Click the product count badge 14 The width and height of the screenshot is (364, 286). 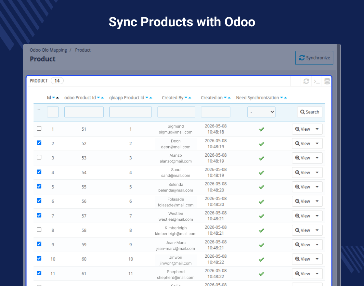tap(57, 81)
